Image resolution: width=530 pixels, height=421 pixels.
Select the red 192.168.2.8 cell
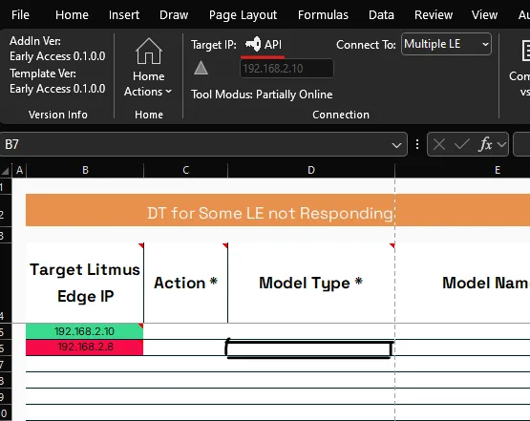(x=84, y=347)
